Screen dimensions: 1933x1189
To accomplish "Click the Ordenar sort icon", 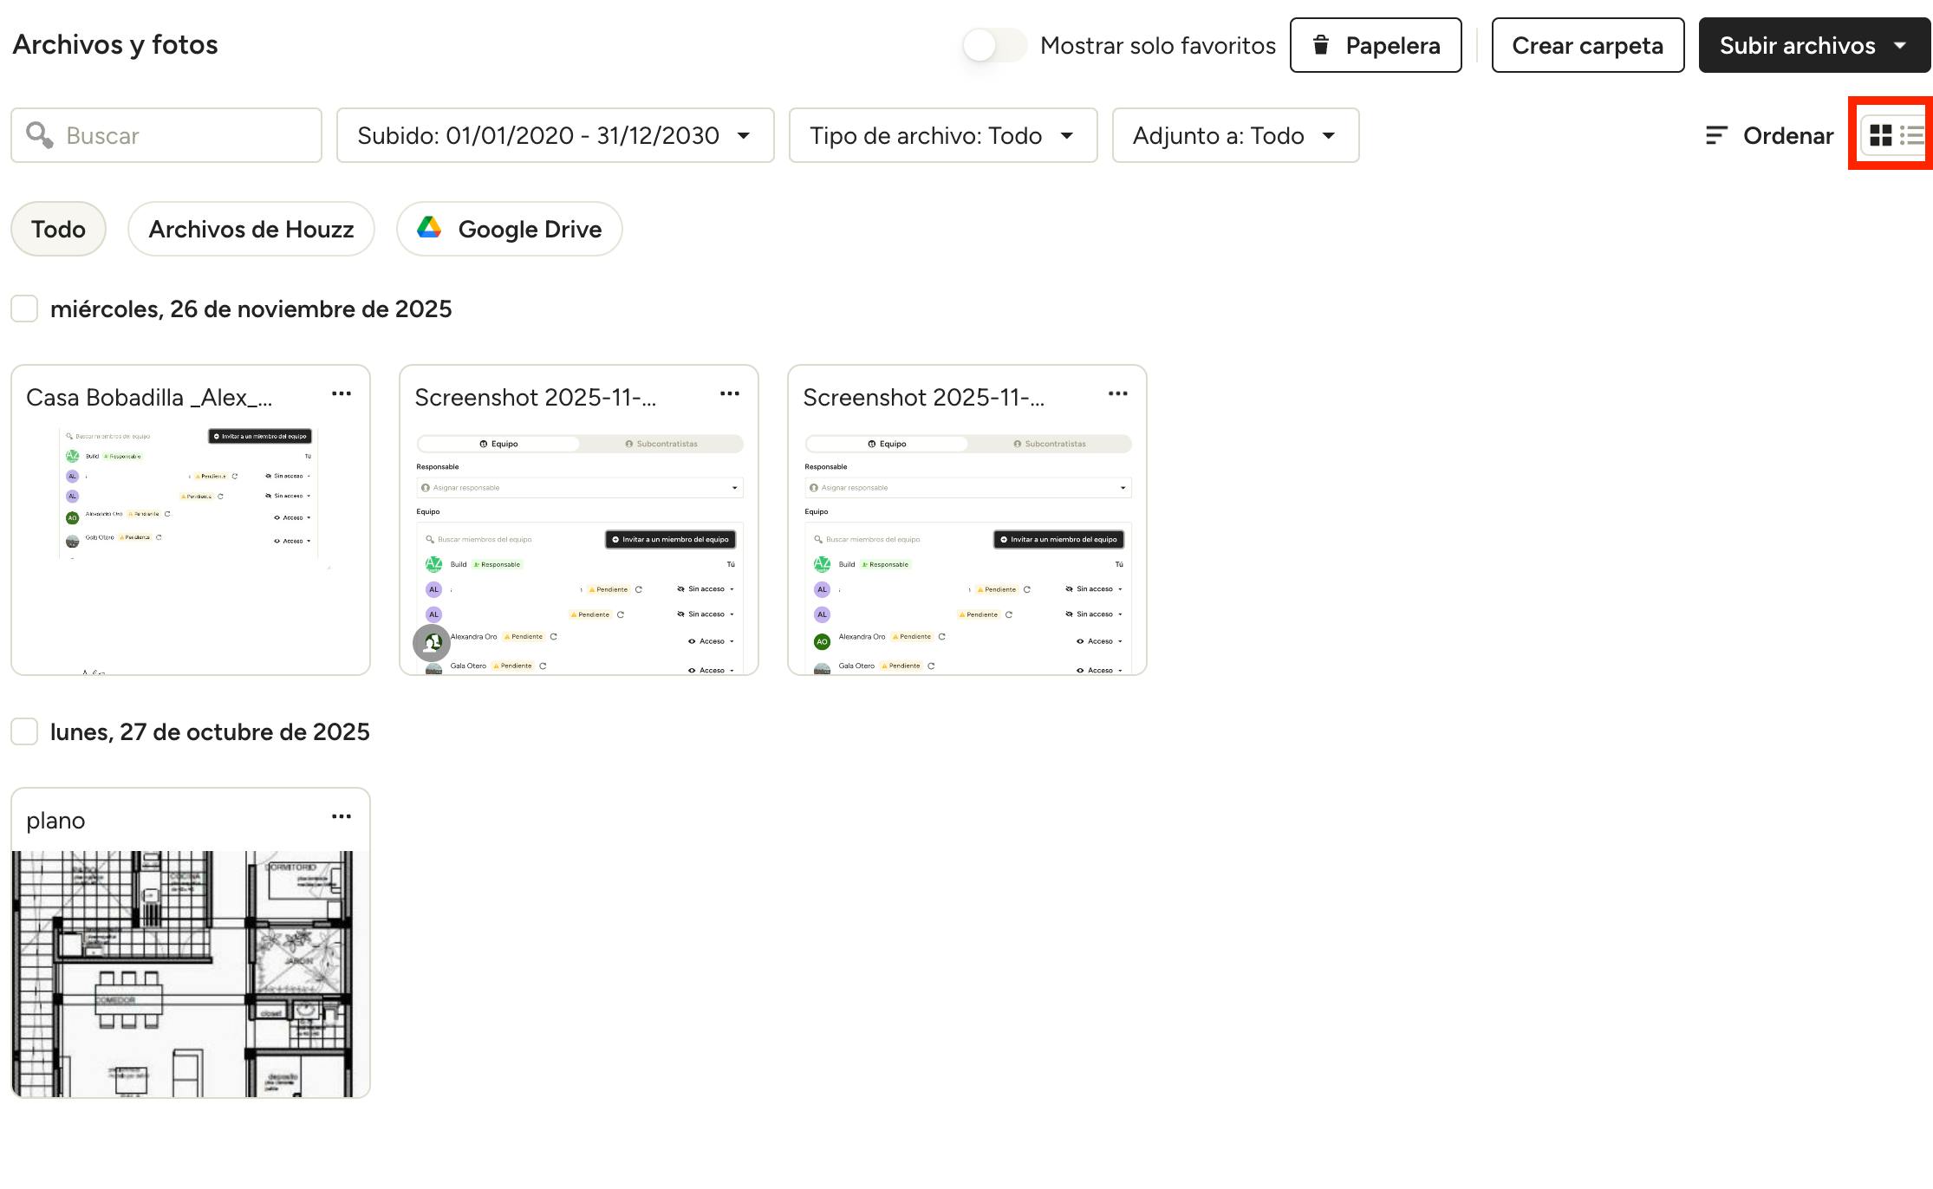I will pos(1716,135).
